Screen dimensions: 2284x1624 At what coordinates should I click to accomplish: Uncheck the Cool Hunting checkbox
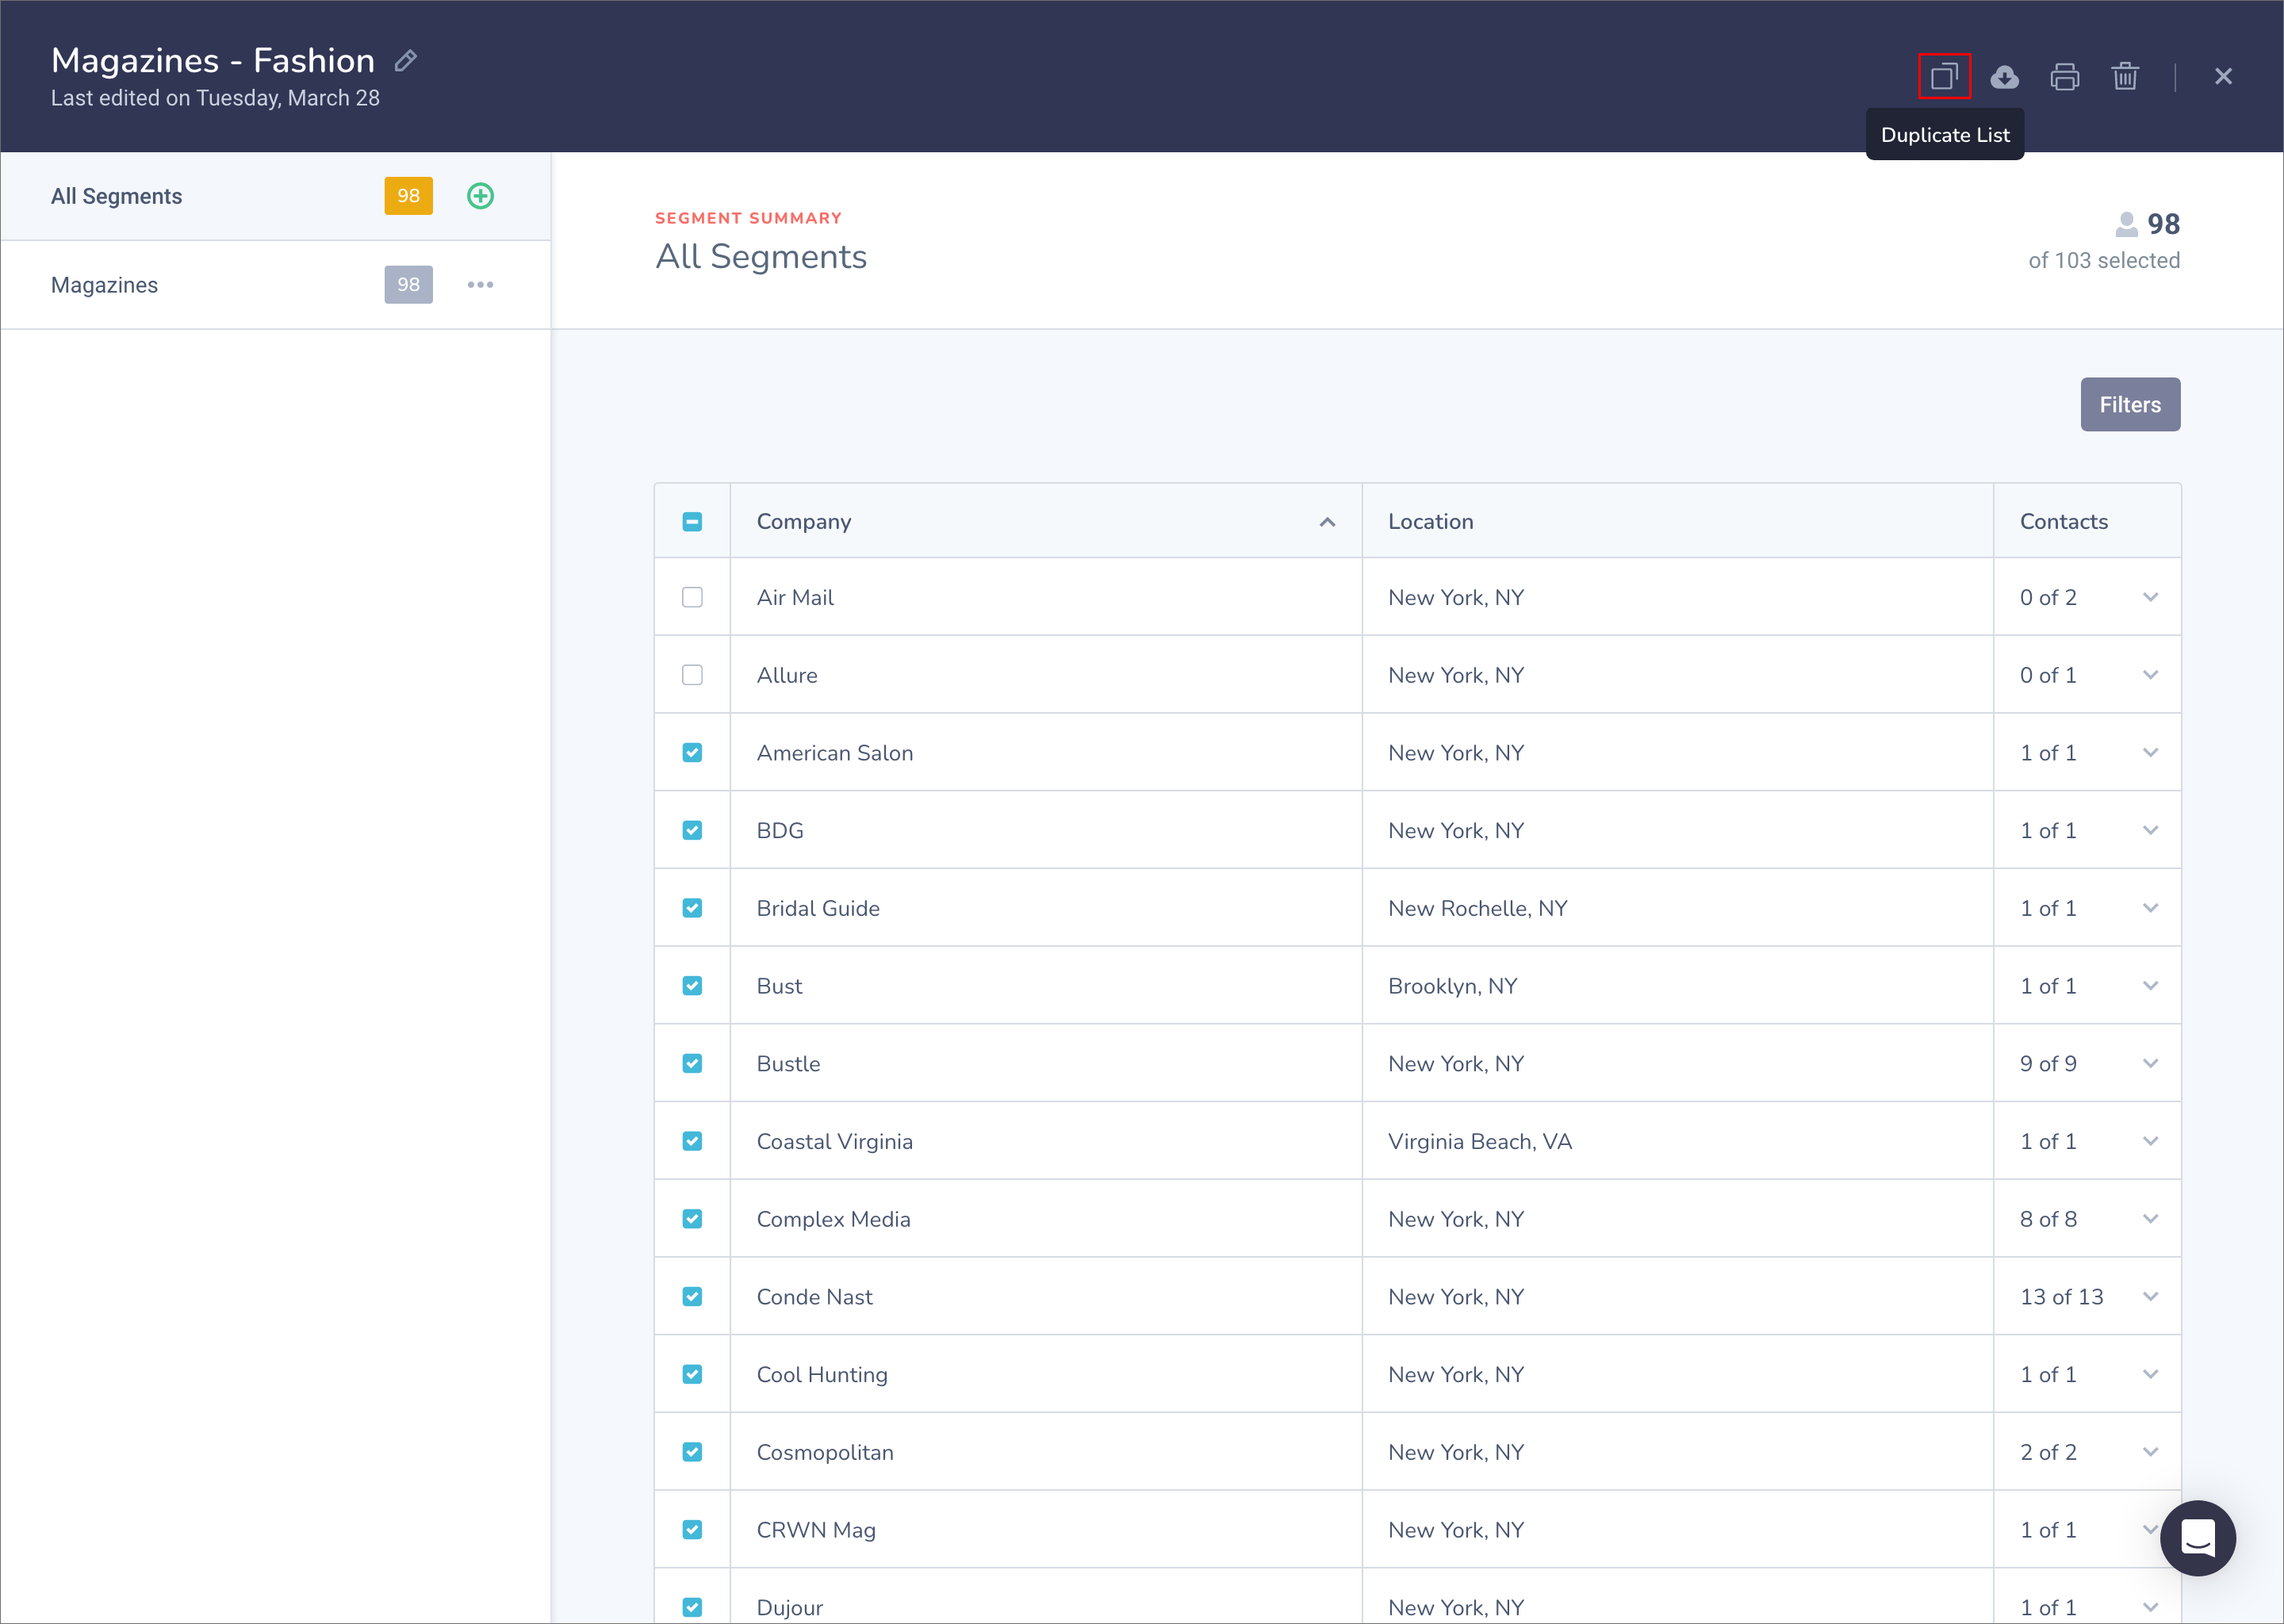pos(692,1374)
